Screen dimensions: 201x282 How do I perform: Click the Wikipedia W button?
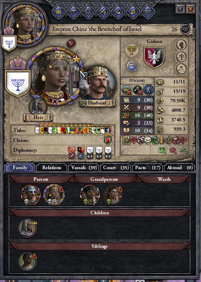pyautogui.click(x=185, y=29)
